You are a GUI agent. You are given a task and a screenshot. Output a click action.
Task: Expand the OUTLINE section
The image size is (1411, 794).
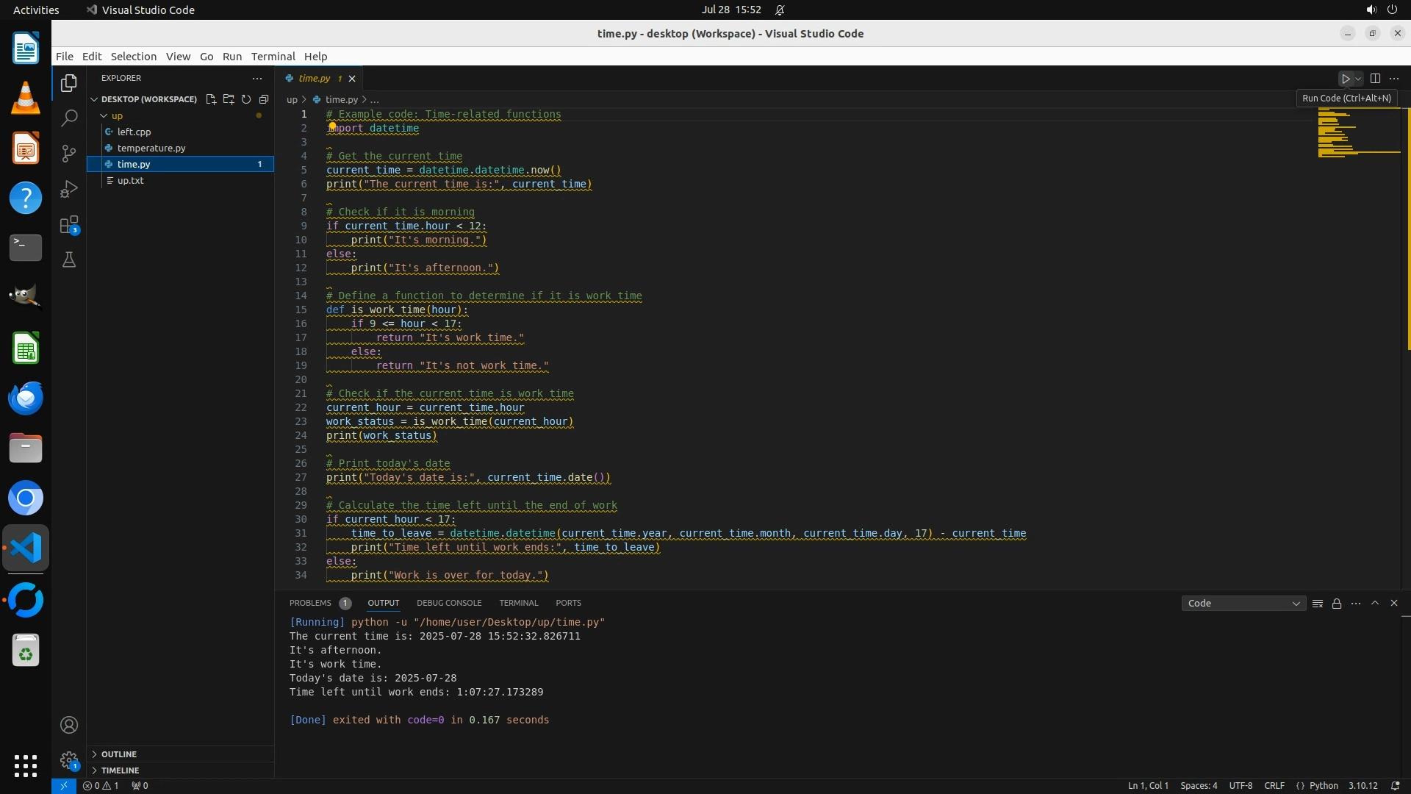coord(119,754)
